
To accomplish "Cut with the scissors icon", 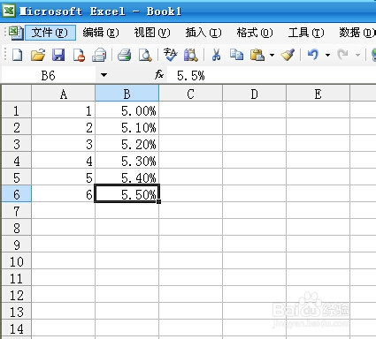I will tap(216, 55).
